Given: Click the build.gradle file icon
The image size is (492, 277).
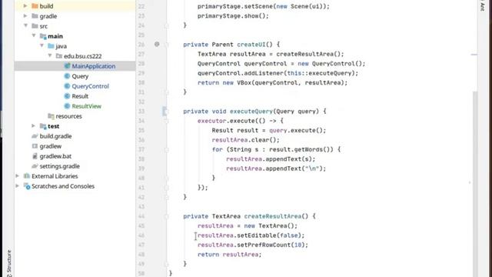Looking at the screenshot, I should coord(35,136).
